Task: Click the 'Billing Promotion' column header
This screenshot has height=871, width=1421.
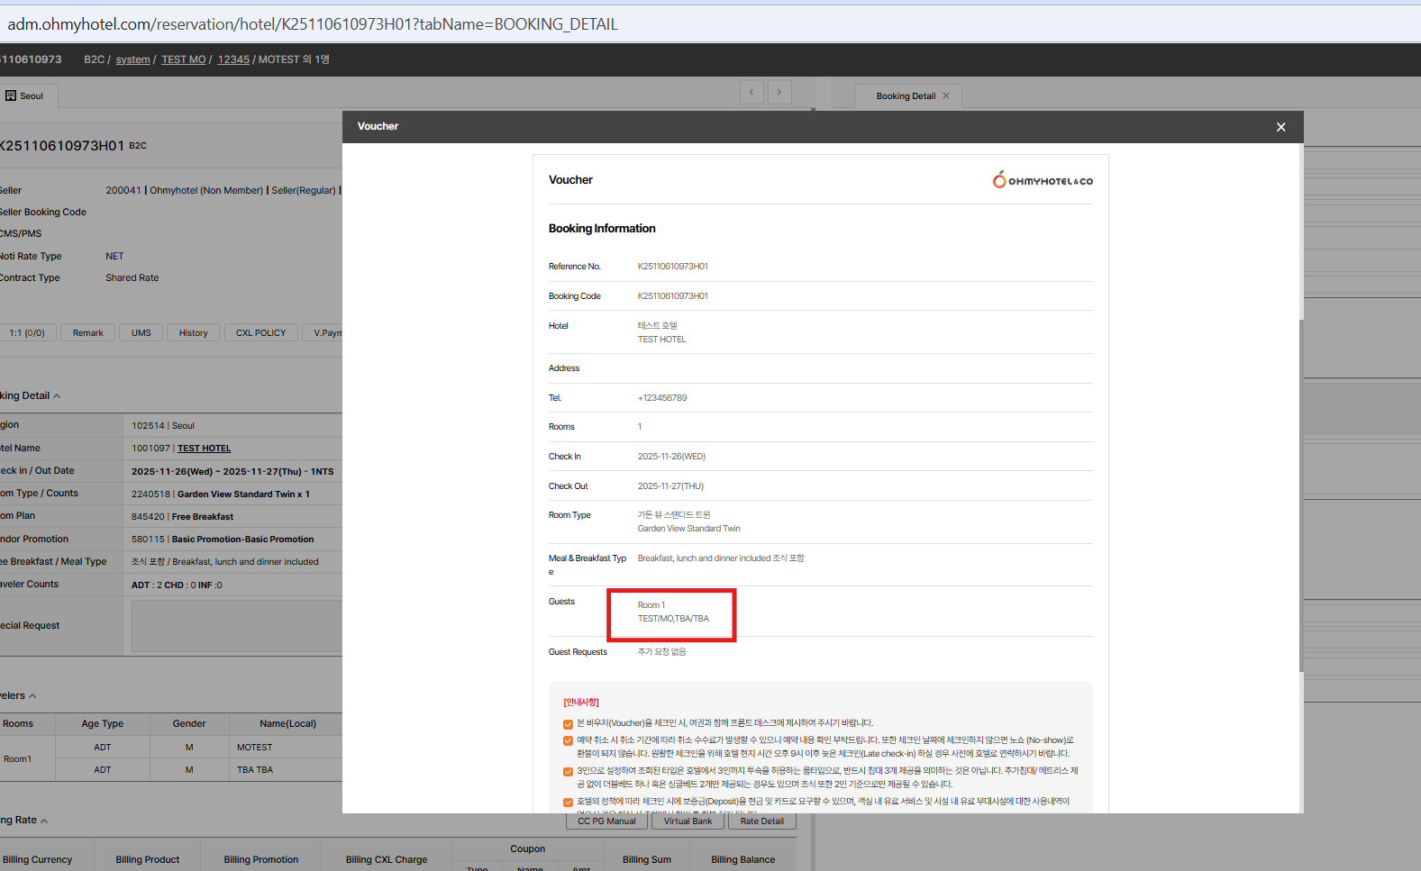Action: 261,860
